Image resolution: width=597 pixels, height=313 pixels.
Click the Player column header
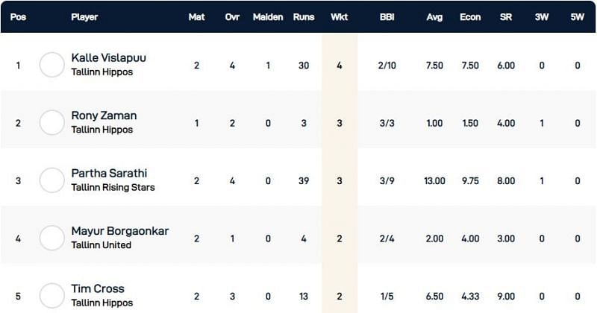click(84, 16)
